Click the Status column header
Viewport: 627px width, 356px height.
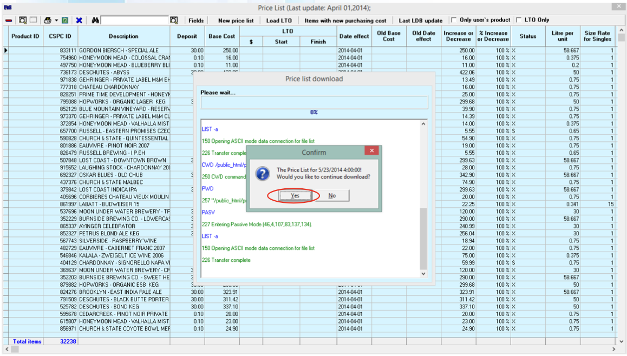(528, 36)
